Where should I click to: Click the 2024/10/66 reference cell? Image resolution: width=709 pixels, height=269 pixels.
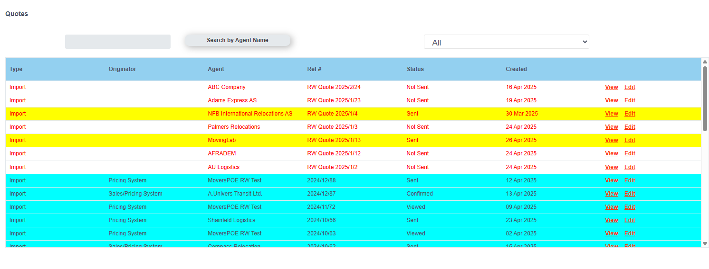coord(320,220)
